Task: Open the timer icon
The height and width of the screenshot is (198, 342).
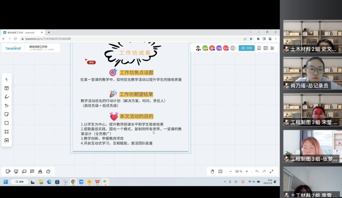Action: 48,171
